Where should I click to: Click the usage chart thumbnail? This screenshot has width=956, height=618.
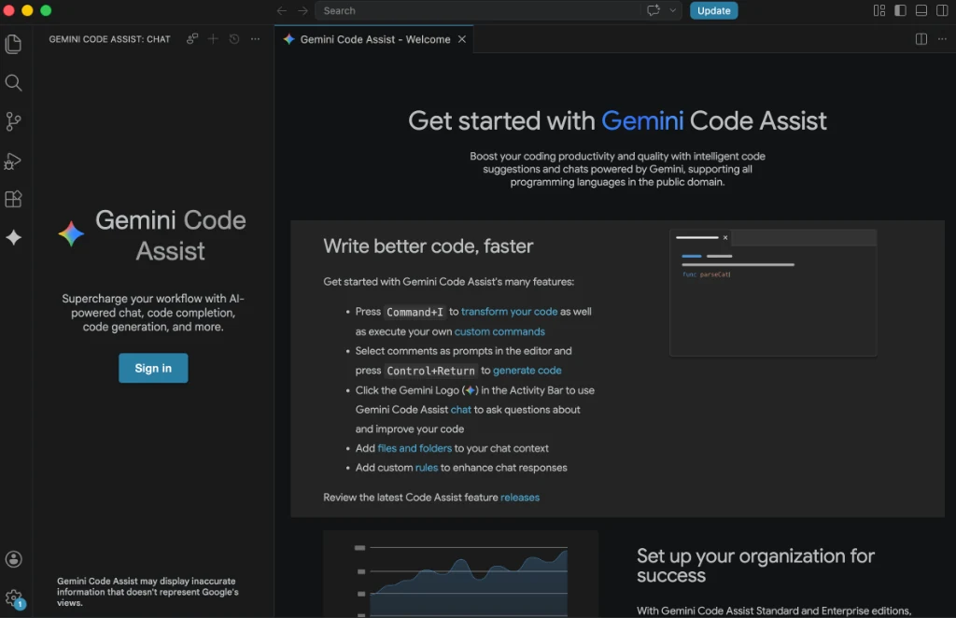click(x=461, y=574)
